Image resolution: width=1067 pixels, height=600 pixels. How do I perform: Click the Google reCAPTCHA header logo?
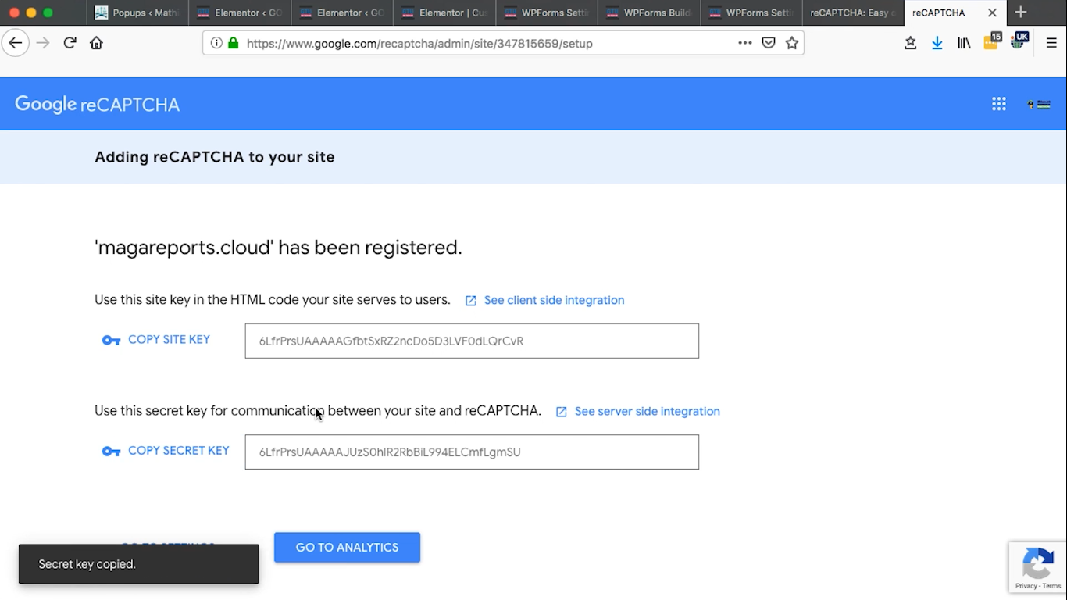click(98, 104)
